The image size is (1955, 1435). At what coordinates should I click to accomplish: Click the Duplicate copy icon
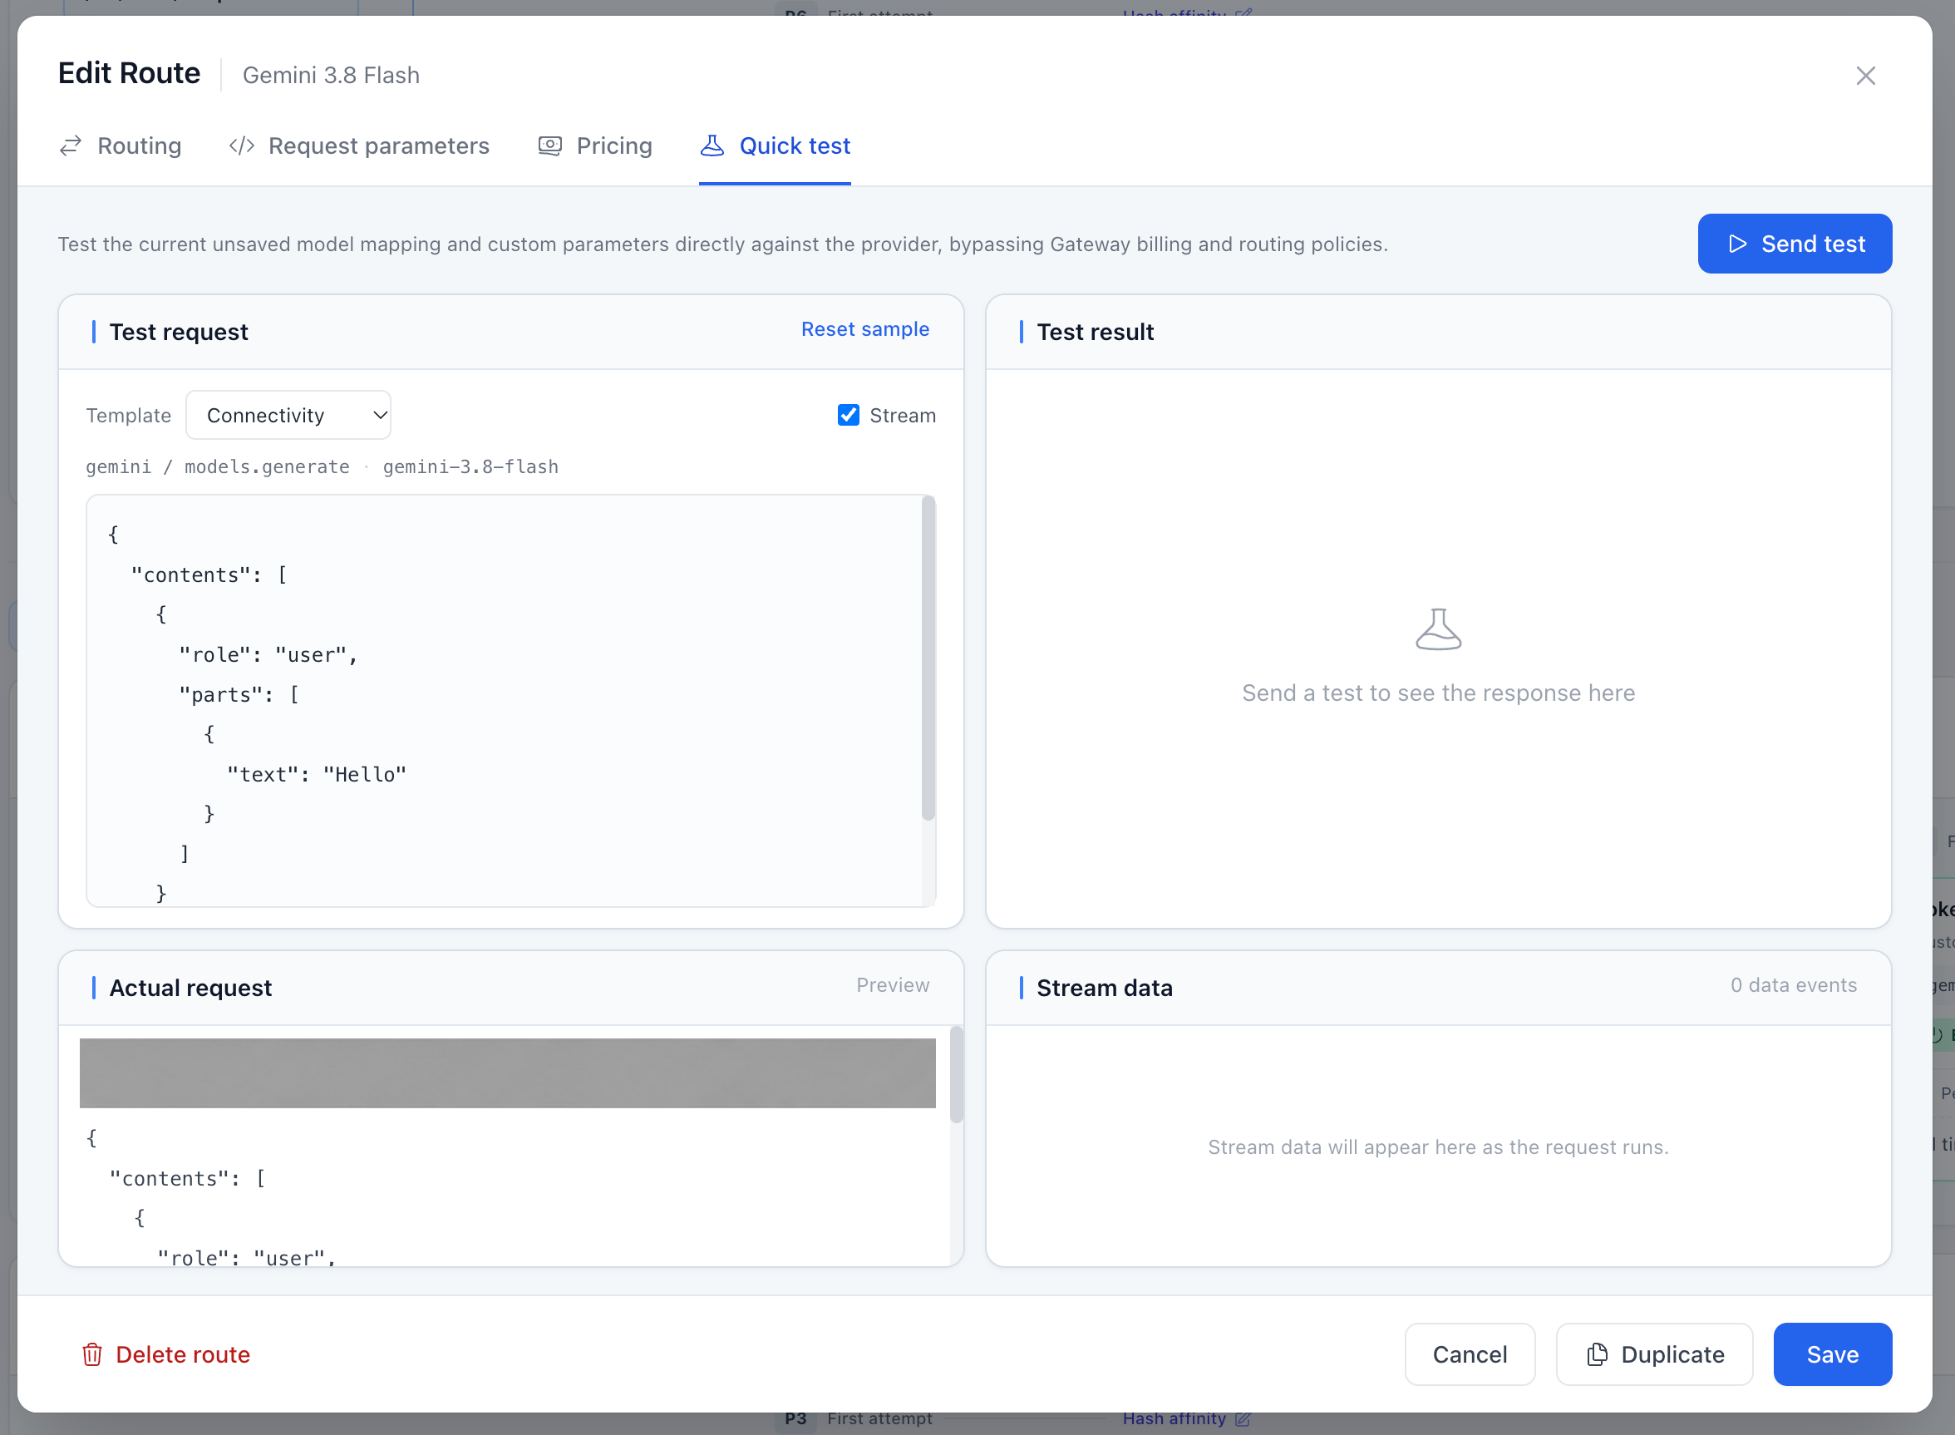pyautogui.click(x=1598, y=1354)
